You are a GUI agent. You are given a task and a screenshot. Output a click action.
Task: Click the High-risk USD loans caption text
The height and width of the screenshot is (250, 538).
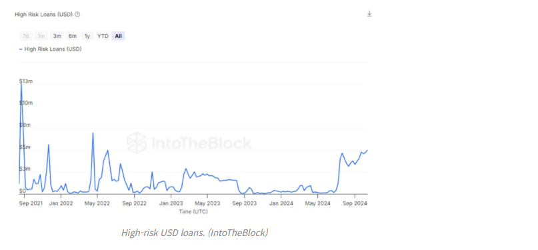pyautogui.click(x=195, y=233)
